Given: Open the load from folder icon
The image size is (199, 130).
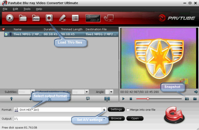Looking at the screenshot, I should point(23,18).
